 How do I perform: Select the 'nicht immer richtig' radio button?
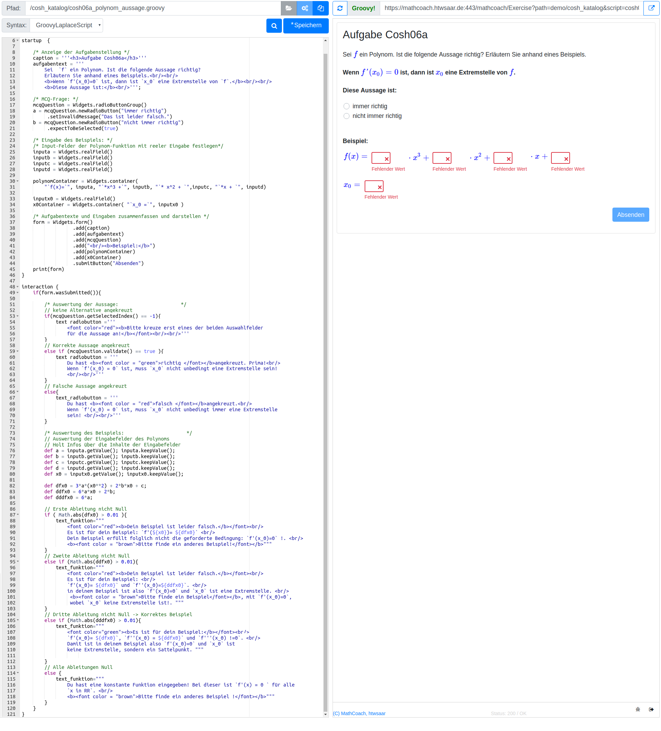(x=346, y=116)
